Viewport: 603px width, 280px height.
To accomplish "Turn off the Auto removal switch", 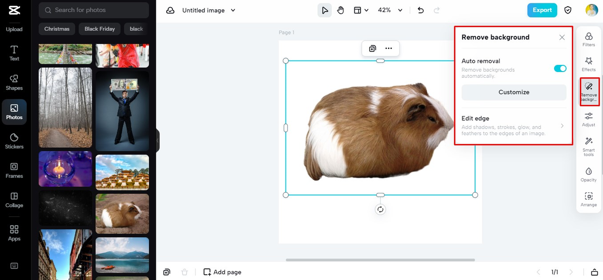I will [x=560, y=69].
